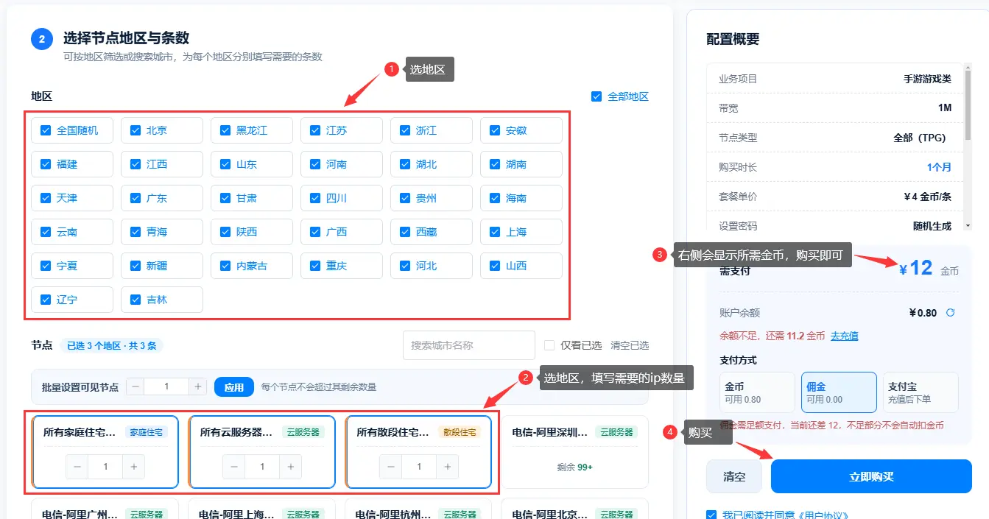The image size is (989, 519).
Task: Increase the batch node quantity (批量设置可见节点)
Action: click(197, 386)
